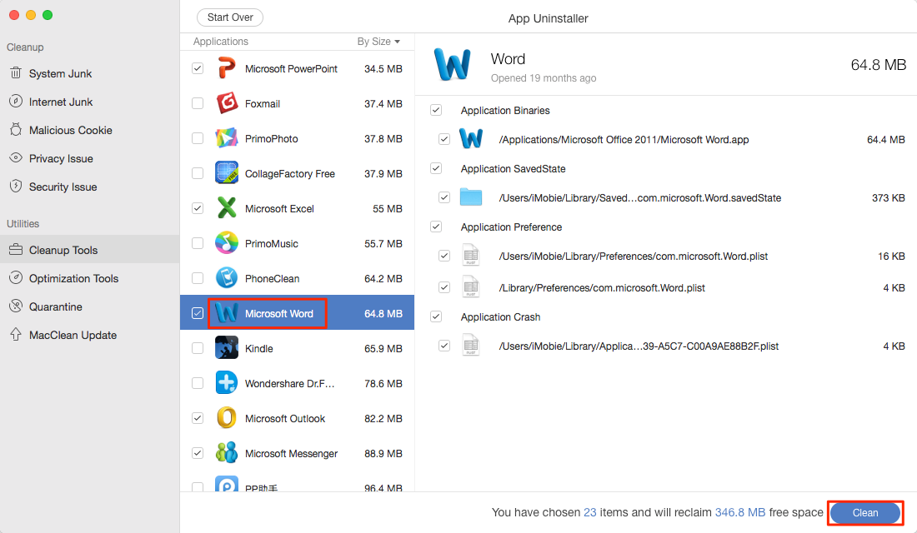Click the Privacy Issue eye icon

pos(16,157)
